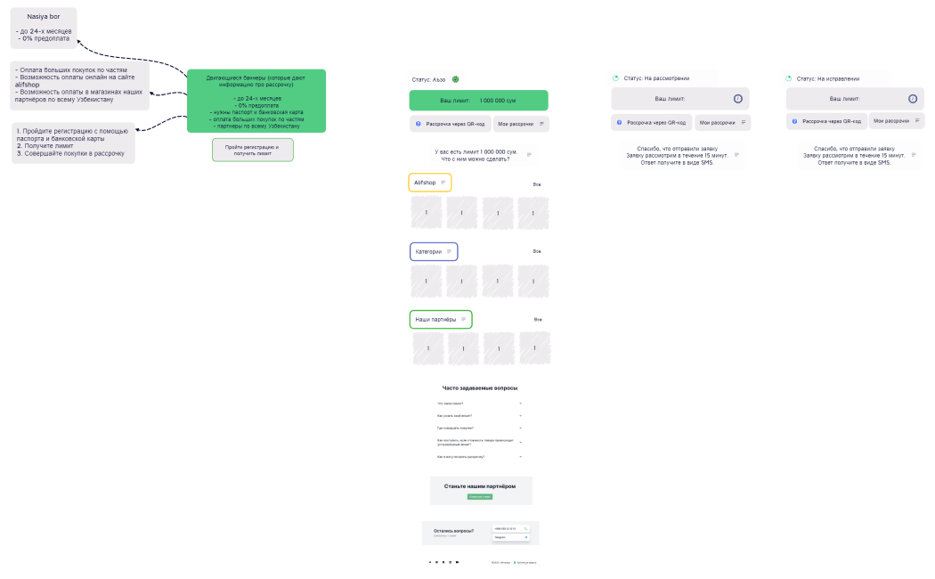The height and width of the screenshot is (579, 935).
Task: Click the note icon on the Аъзо Мои рассрочки button
Action: tap(541, 124)
